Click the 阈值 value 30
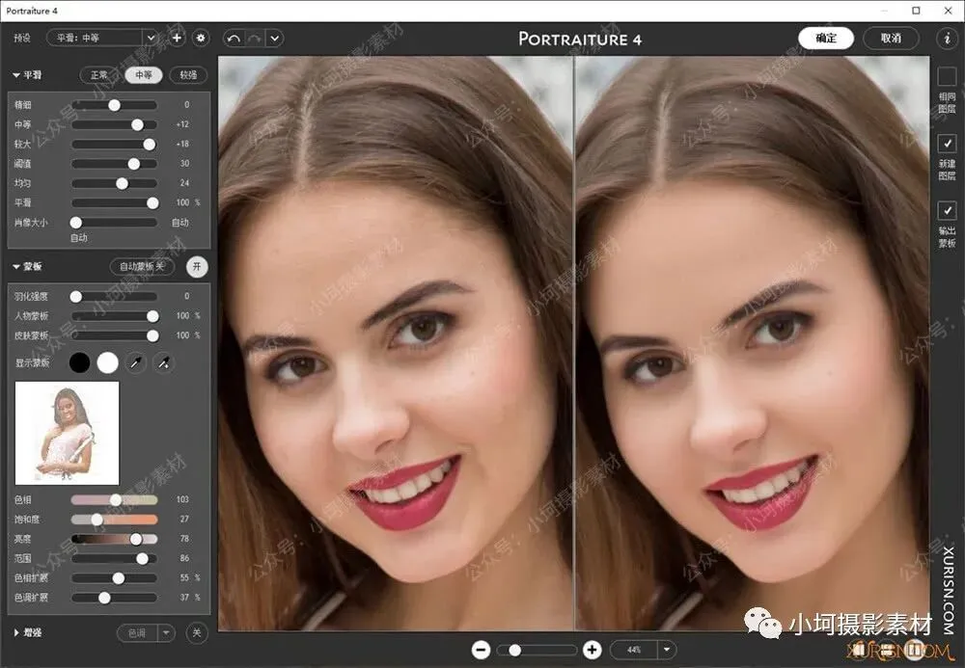 click(x=184, y=164)
